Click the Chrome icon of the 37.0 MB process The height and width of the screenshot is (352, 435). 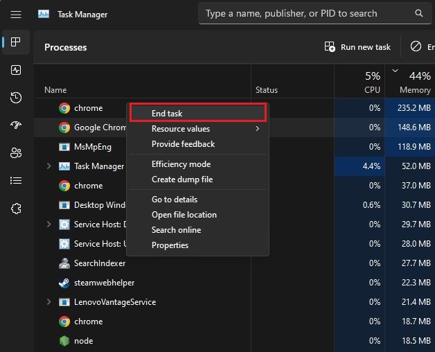[64, 186]
